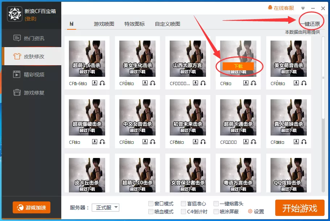Click the orange 下载 button on card

pos(238,66)
